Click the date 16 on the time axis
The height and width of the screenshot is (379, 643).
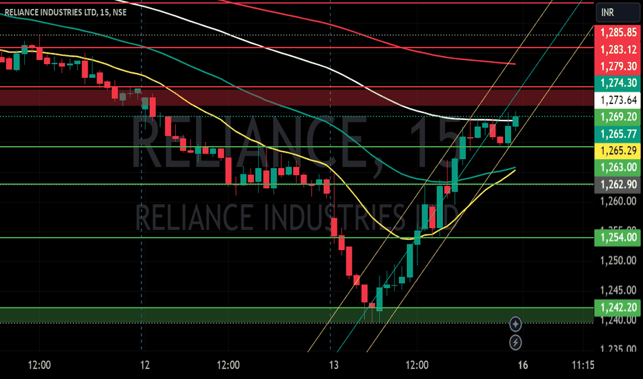click(x=522, y=365)
